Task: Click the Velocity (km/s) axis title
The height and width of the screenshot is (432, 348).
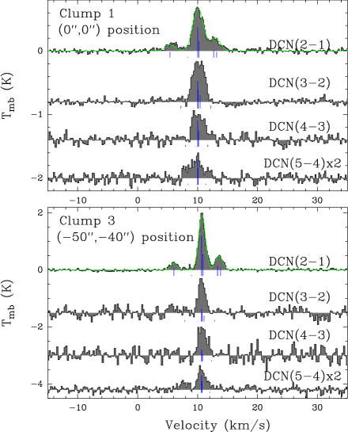Action: tap(217, 425)
